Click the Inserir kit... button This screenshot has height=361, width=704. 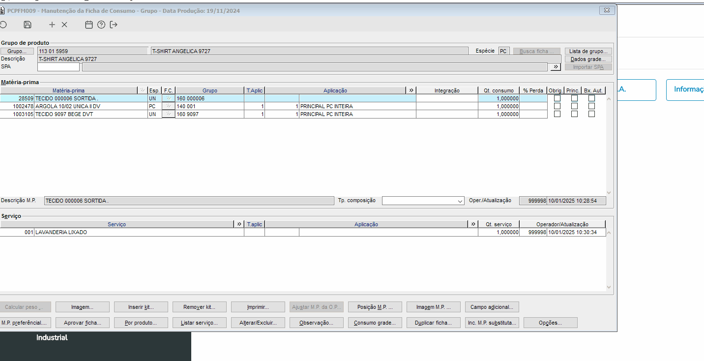pyautogui.click(x=141, y=307)
